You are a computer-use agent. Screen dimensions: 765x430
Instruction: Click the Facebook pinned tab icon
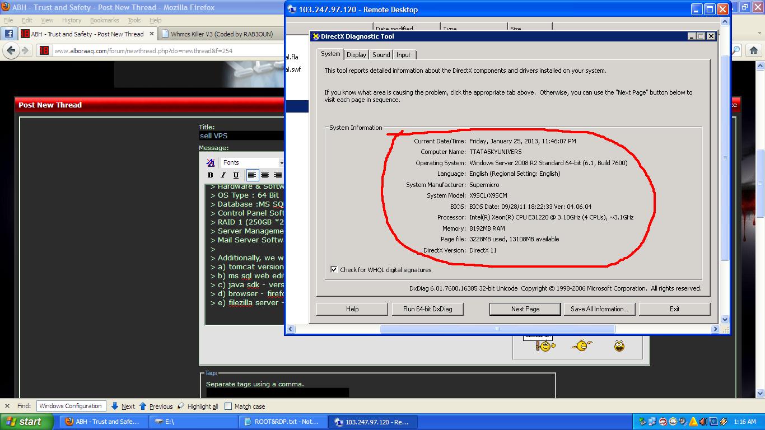click(x=9, y=34)
